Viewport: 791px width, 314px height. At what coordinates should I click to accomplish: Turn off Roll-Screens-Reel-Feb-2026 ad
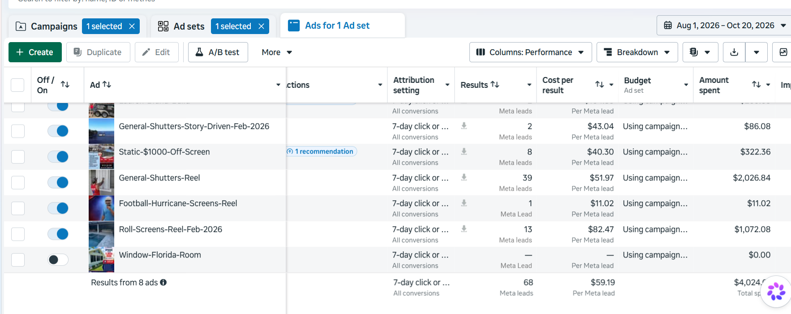[58, 234]
